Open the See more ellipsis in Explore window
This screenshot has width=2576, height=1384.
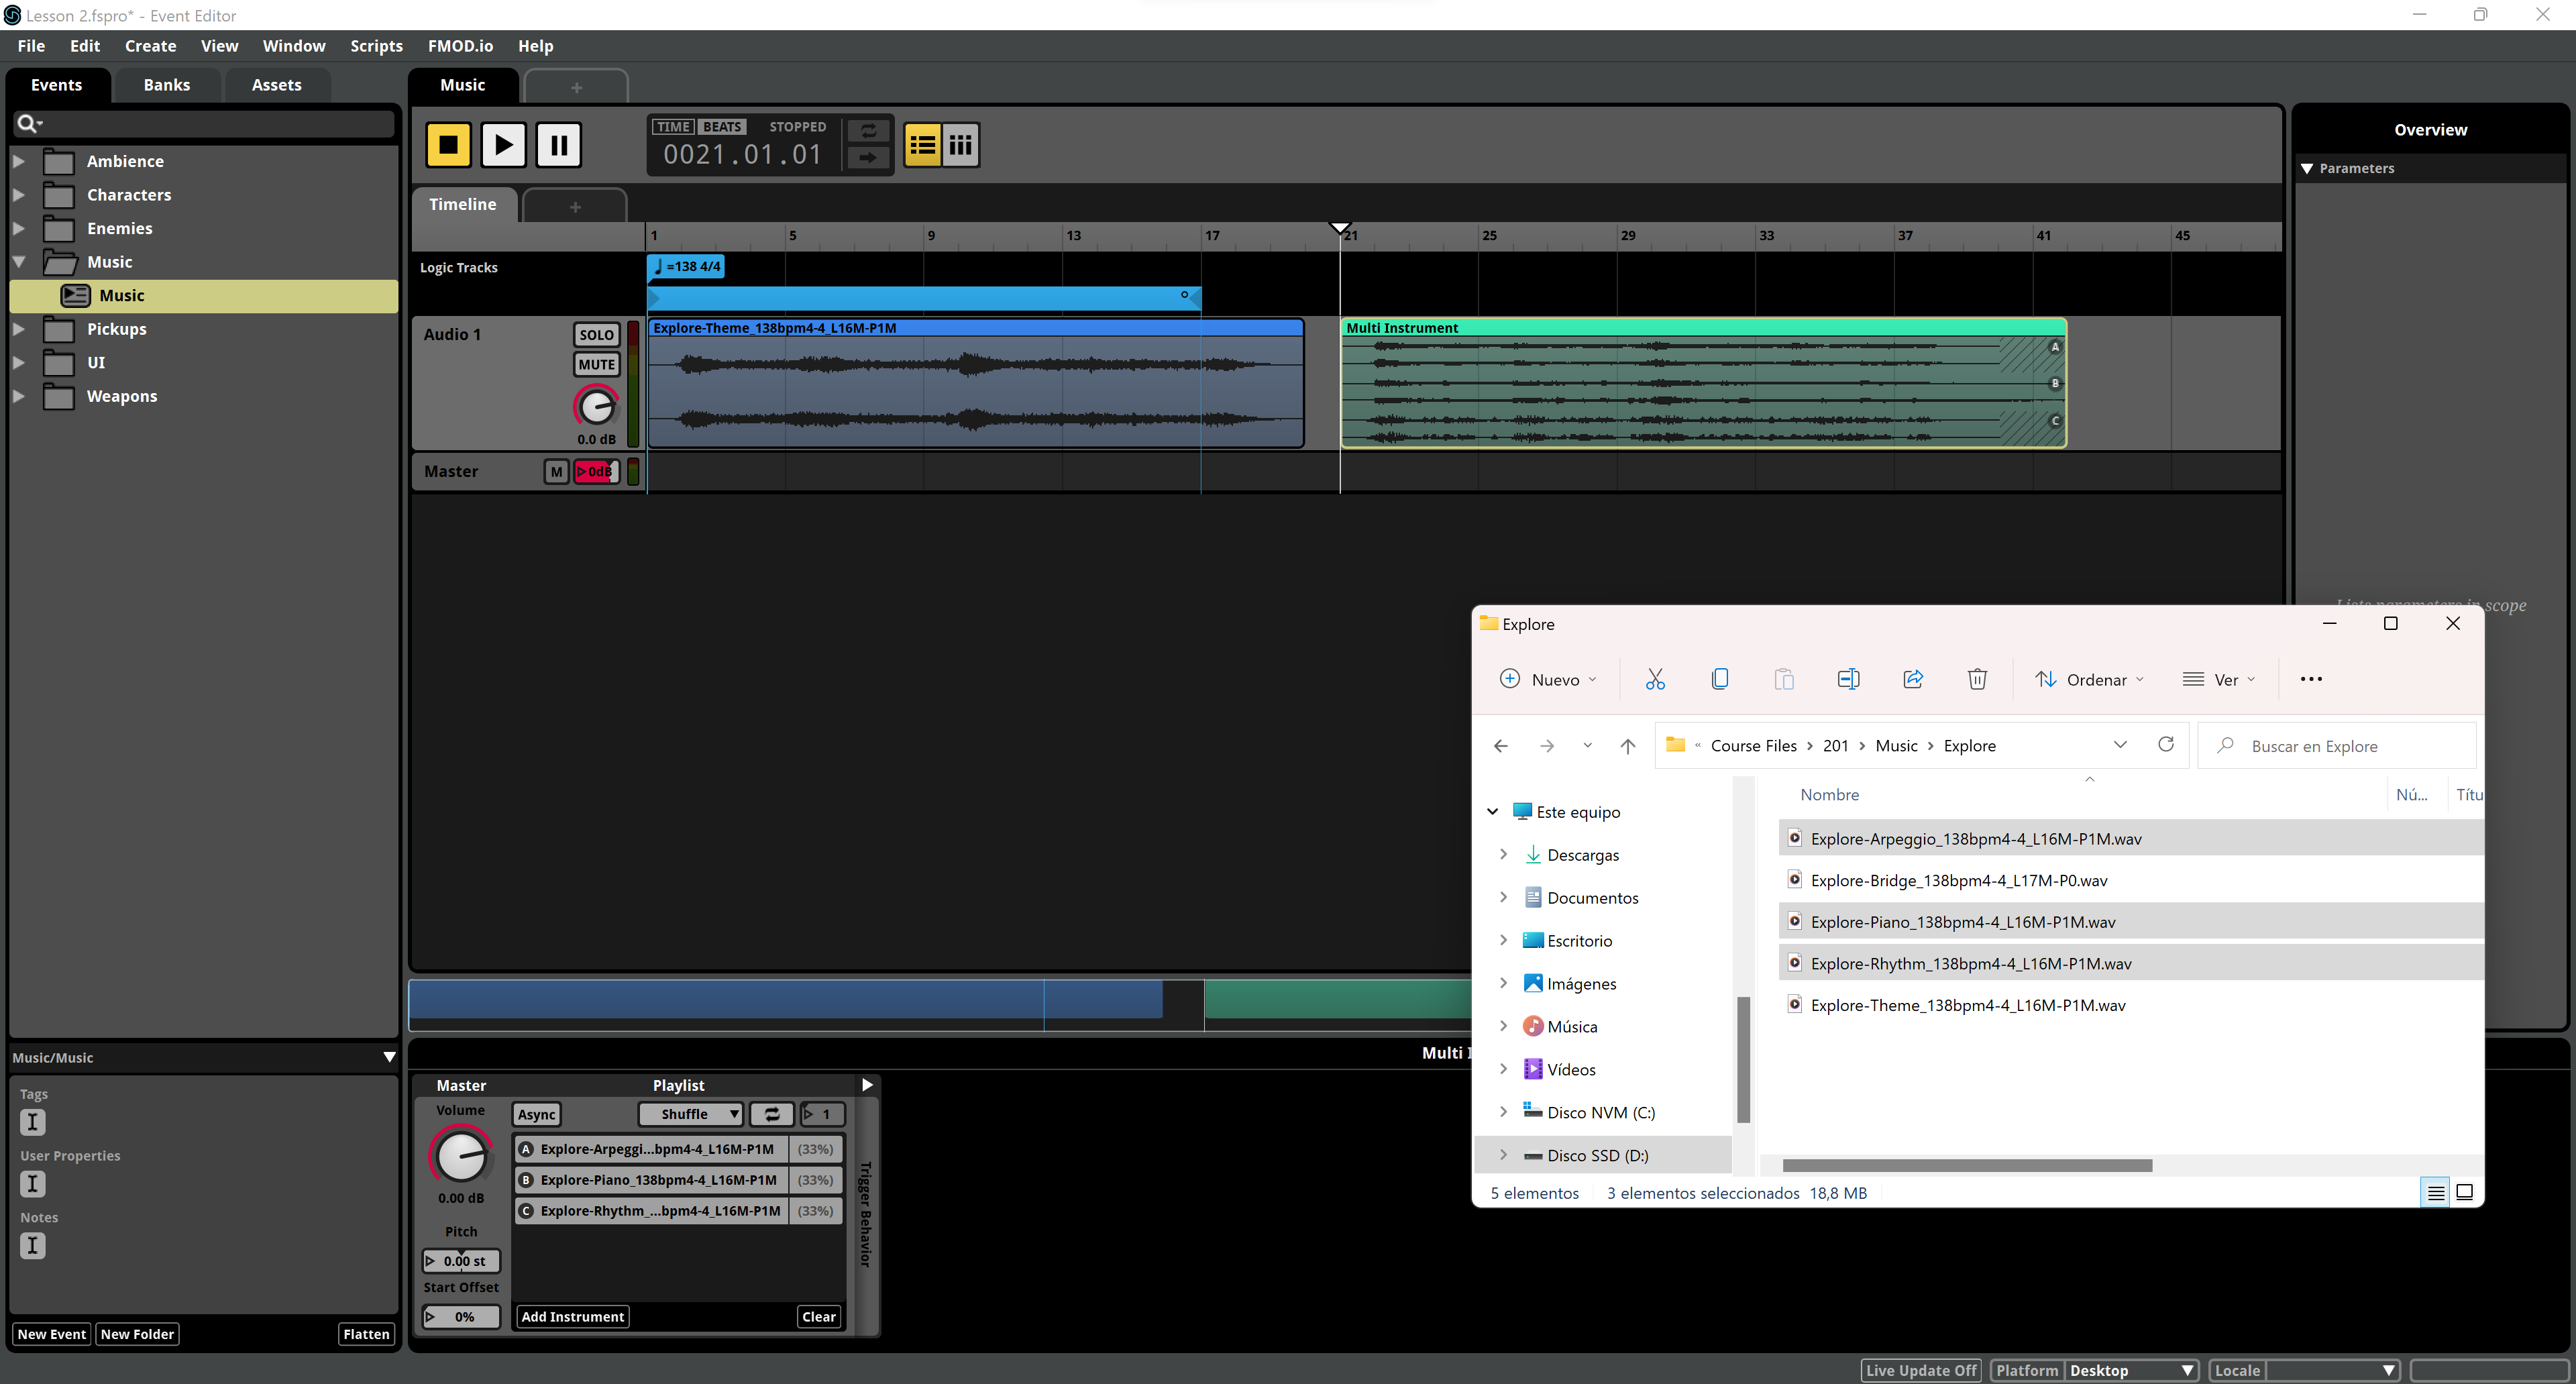pos(2311,679)
